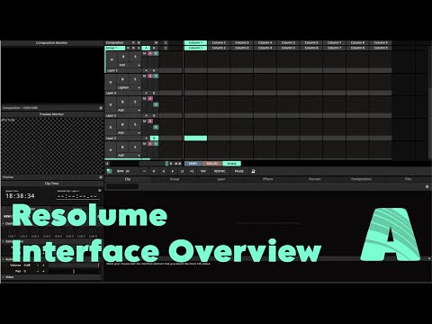Open Layer 2 Add blend mode dropdown
Image resolution: width=432 pixels, height=324 pixels.
[x=129, y=132]
